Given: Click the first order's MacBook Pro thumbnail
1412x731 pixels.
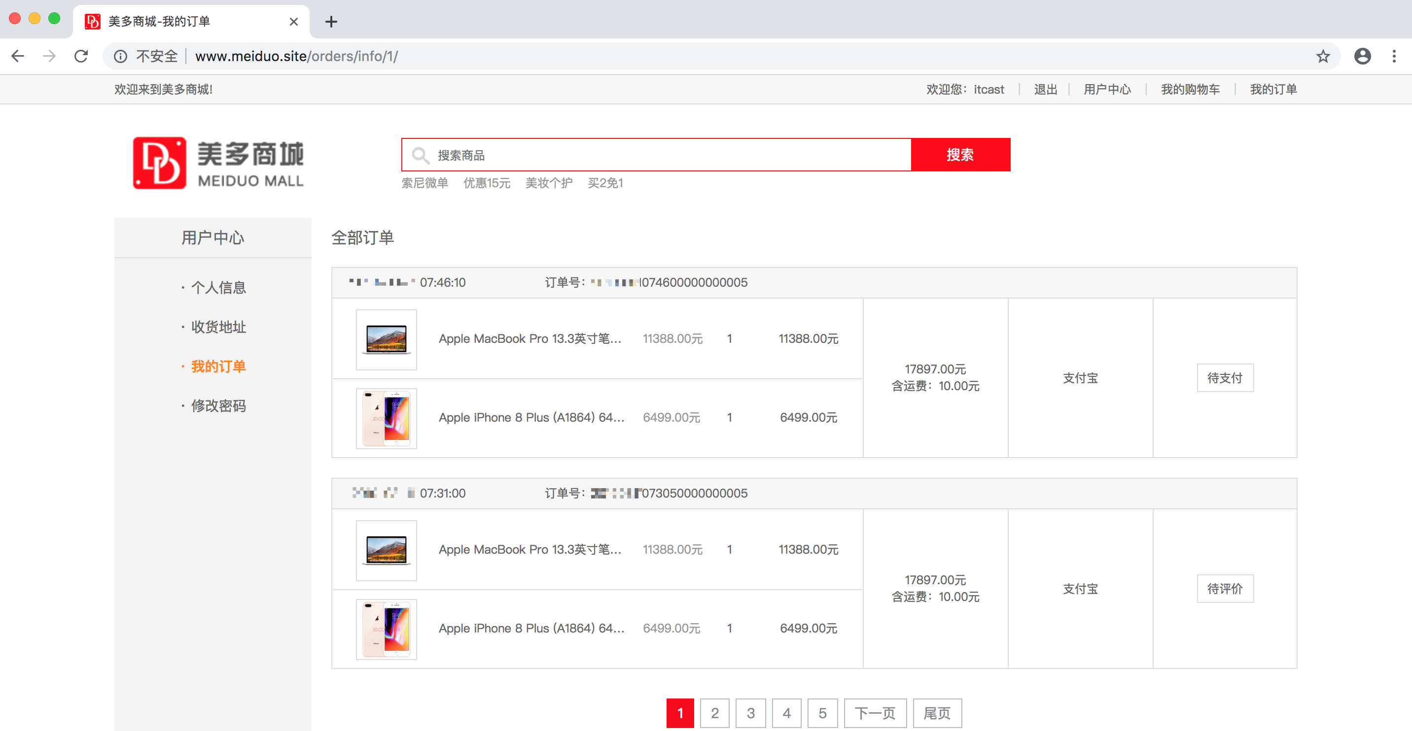Looking at the screenshot, I should coord(386,339).
